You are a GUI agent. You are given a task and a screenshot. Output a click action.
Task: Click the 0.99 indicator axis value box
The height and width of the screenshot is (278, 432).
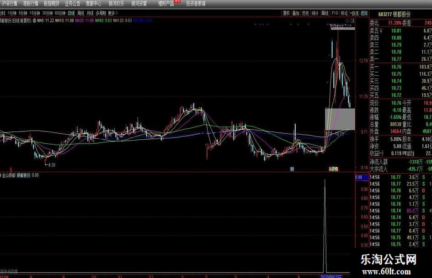tap(362, 178)
